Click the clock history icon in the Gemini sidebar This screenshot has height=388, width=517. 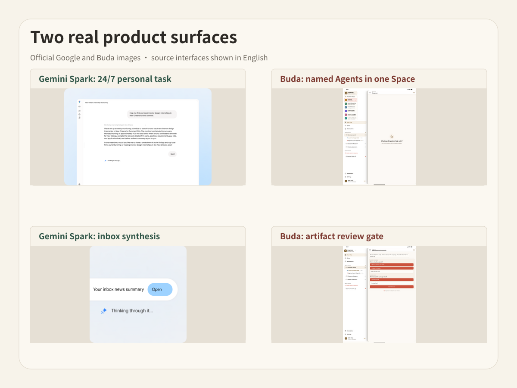click(79, 114)
